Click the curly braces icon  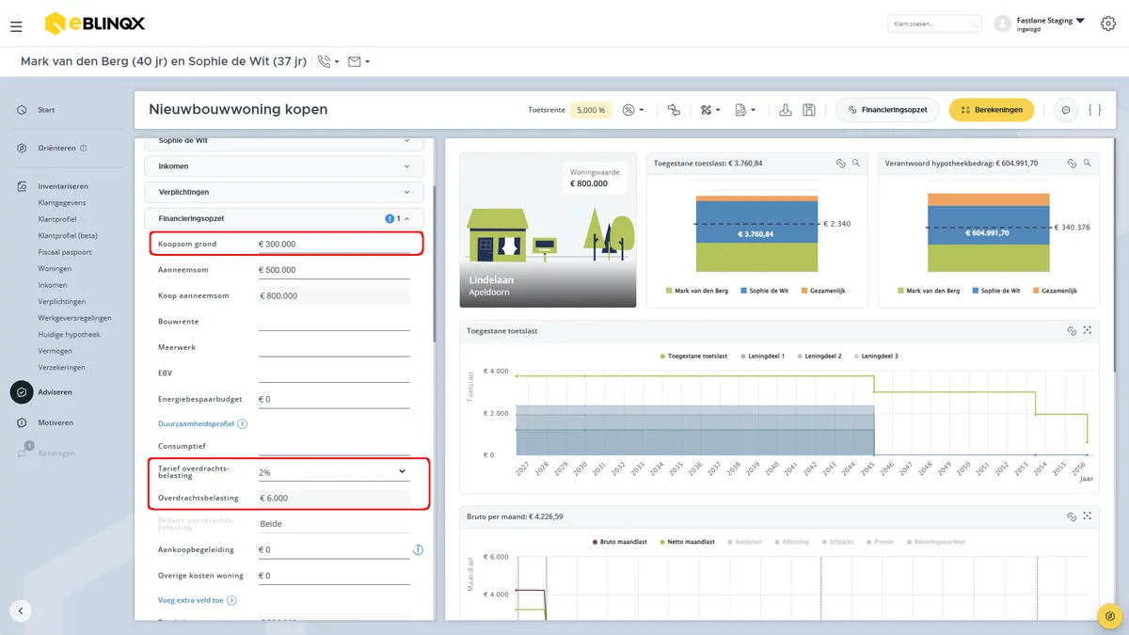[x=1094, y=110]
